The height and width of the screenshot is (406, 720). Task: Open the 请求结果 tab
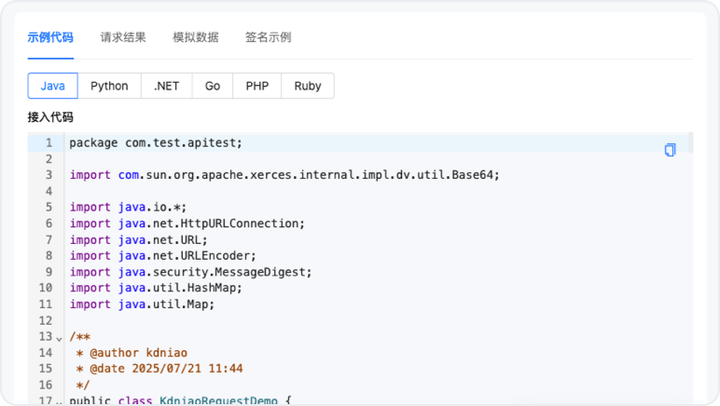tap(123, 37)
